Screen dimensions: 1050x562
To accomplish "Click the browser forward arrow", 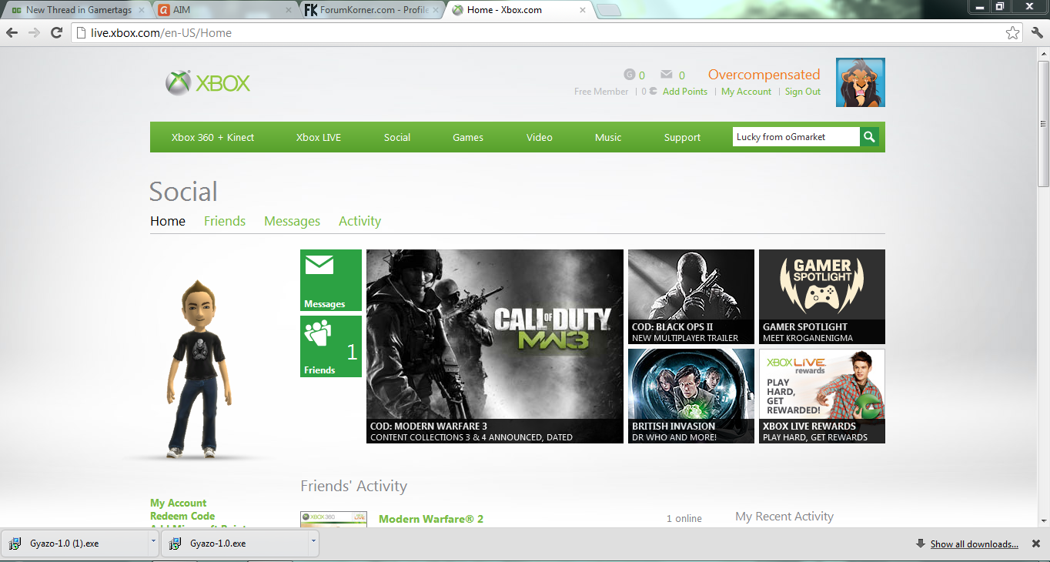I will [x=34, y=32].
